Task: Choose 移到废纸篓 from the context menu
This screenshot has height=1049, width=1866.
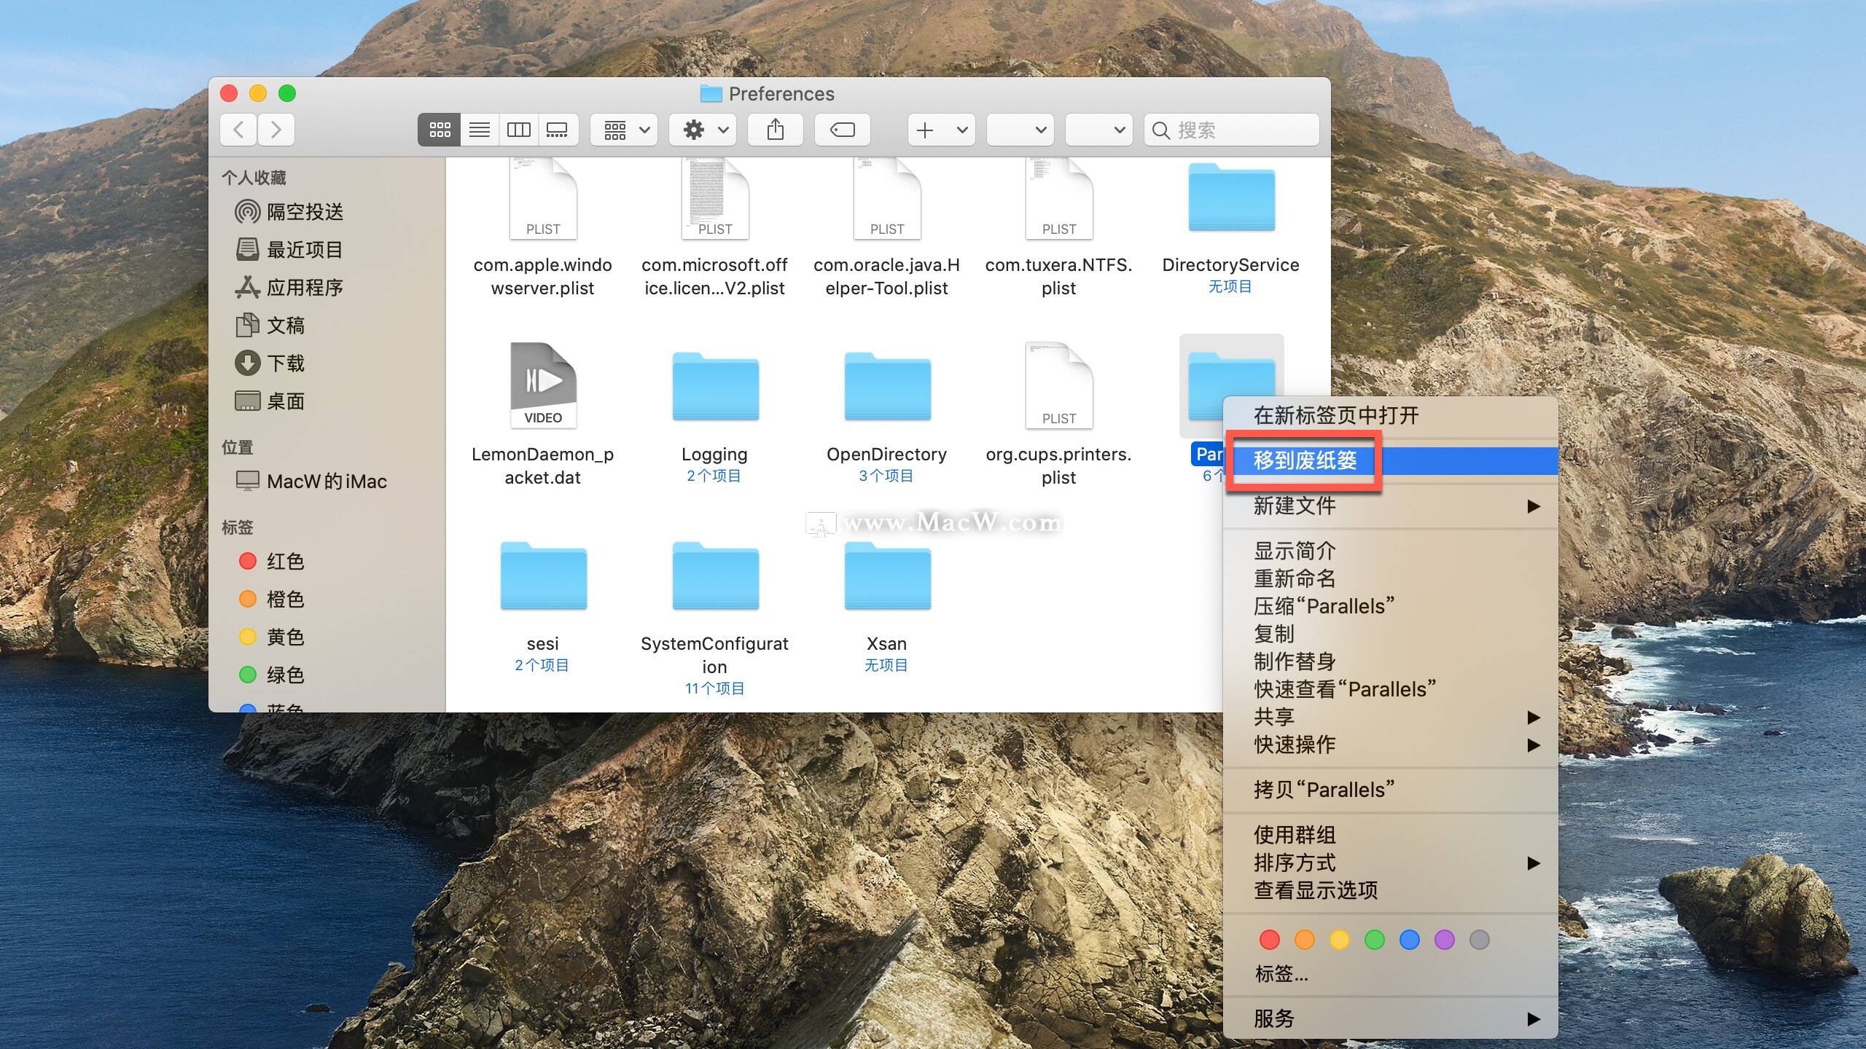Action: [1305, 460]
